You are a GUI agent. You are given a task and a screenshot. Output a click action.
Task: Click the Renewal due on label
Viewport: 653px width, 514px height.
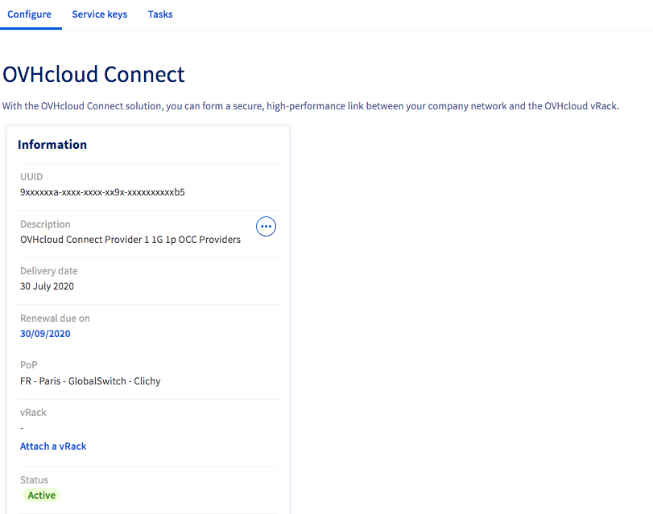click(x=55, y=319)
